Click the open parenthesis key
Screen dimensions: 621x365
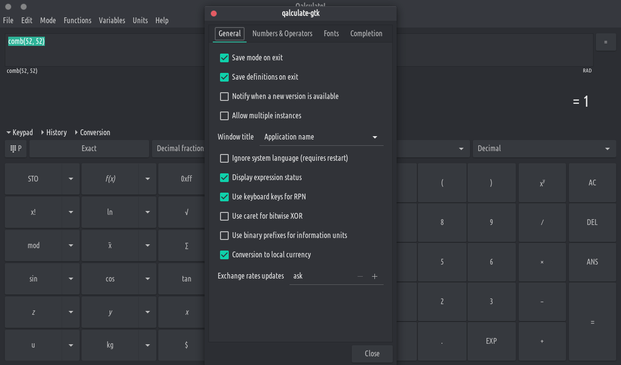pyautogui.click(x=442, y=182)
